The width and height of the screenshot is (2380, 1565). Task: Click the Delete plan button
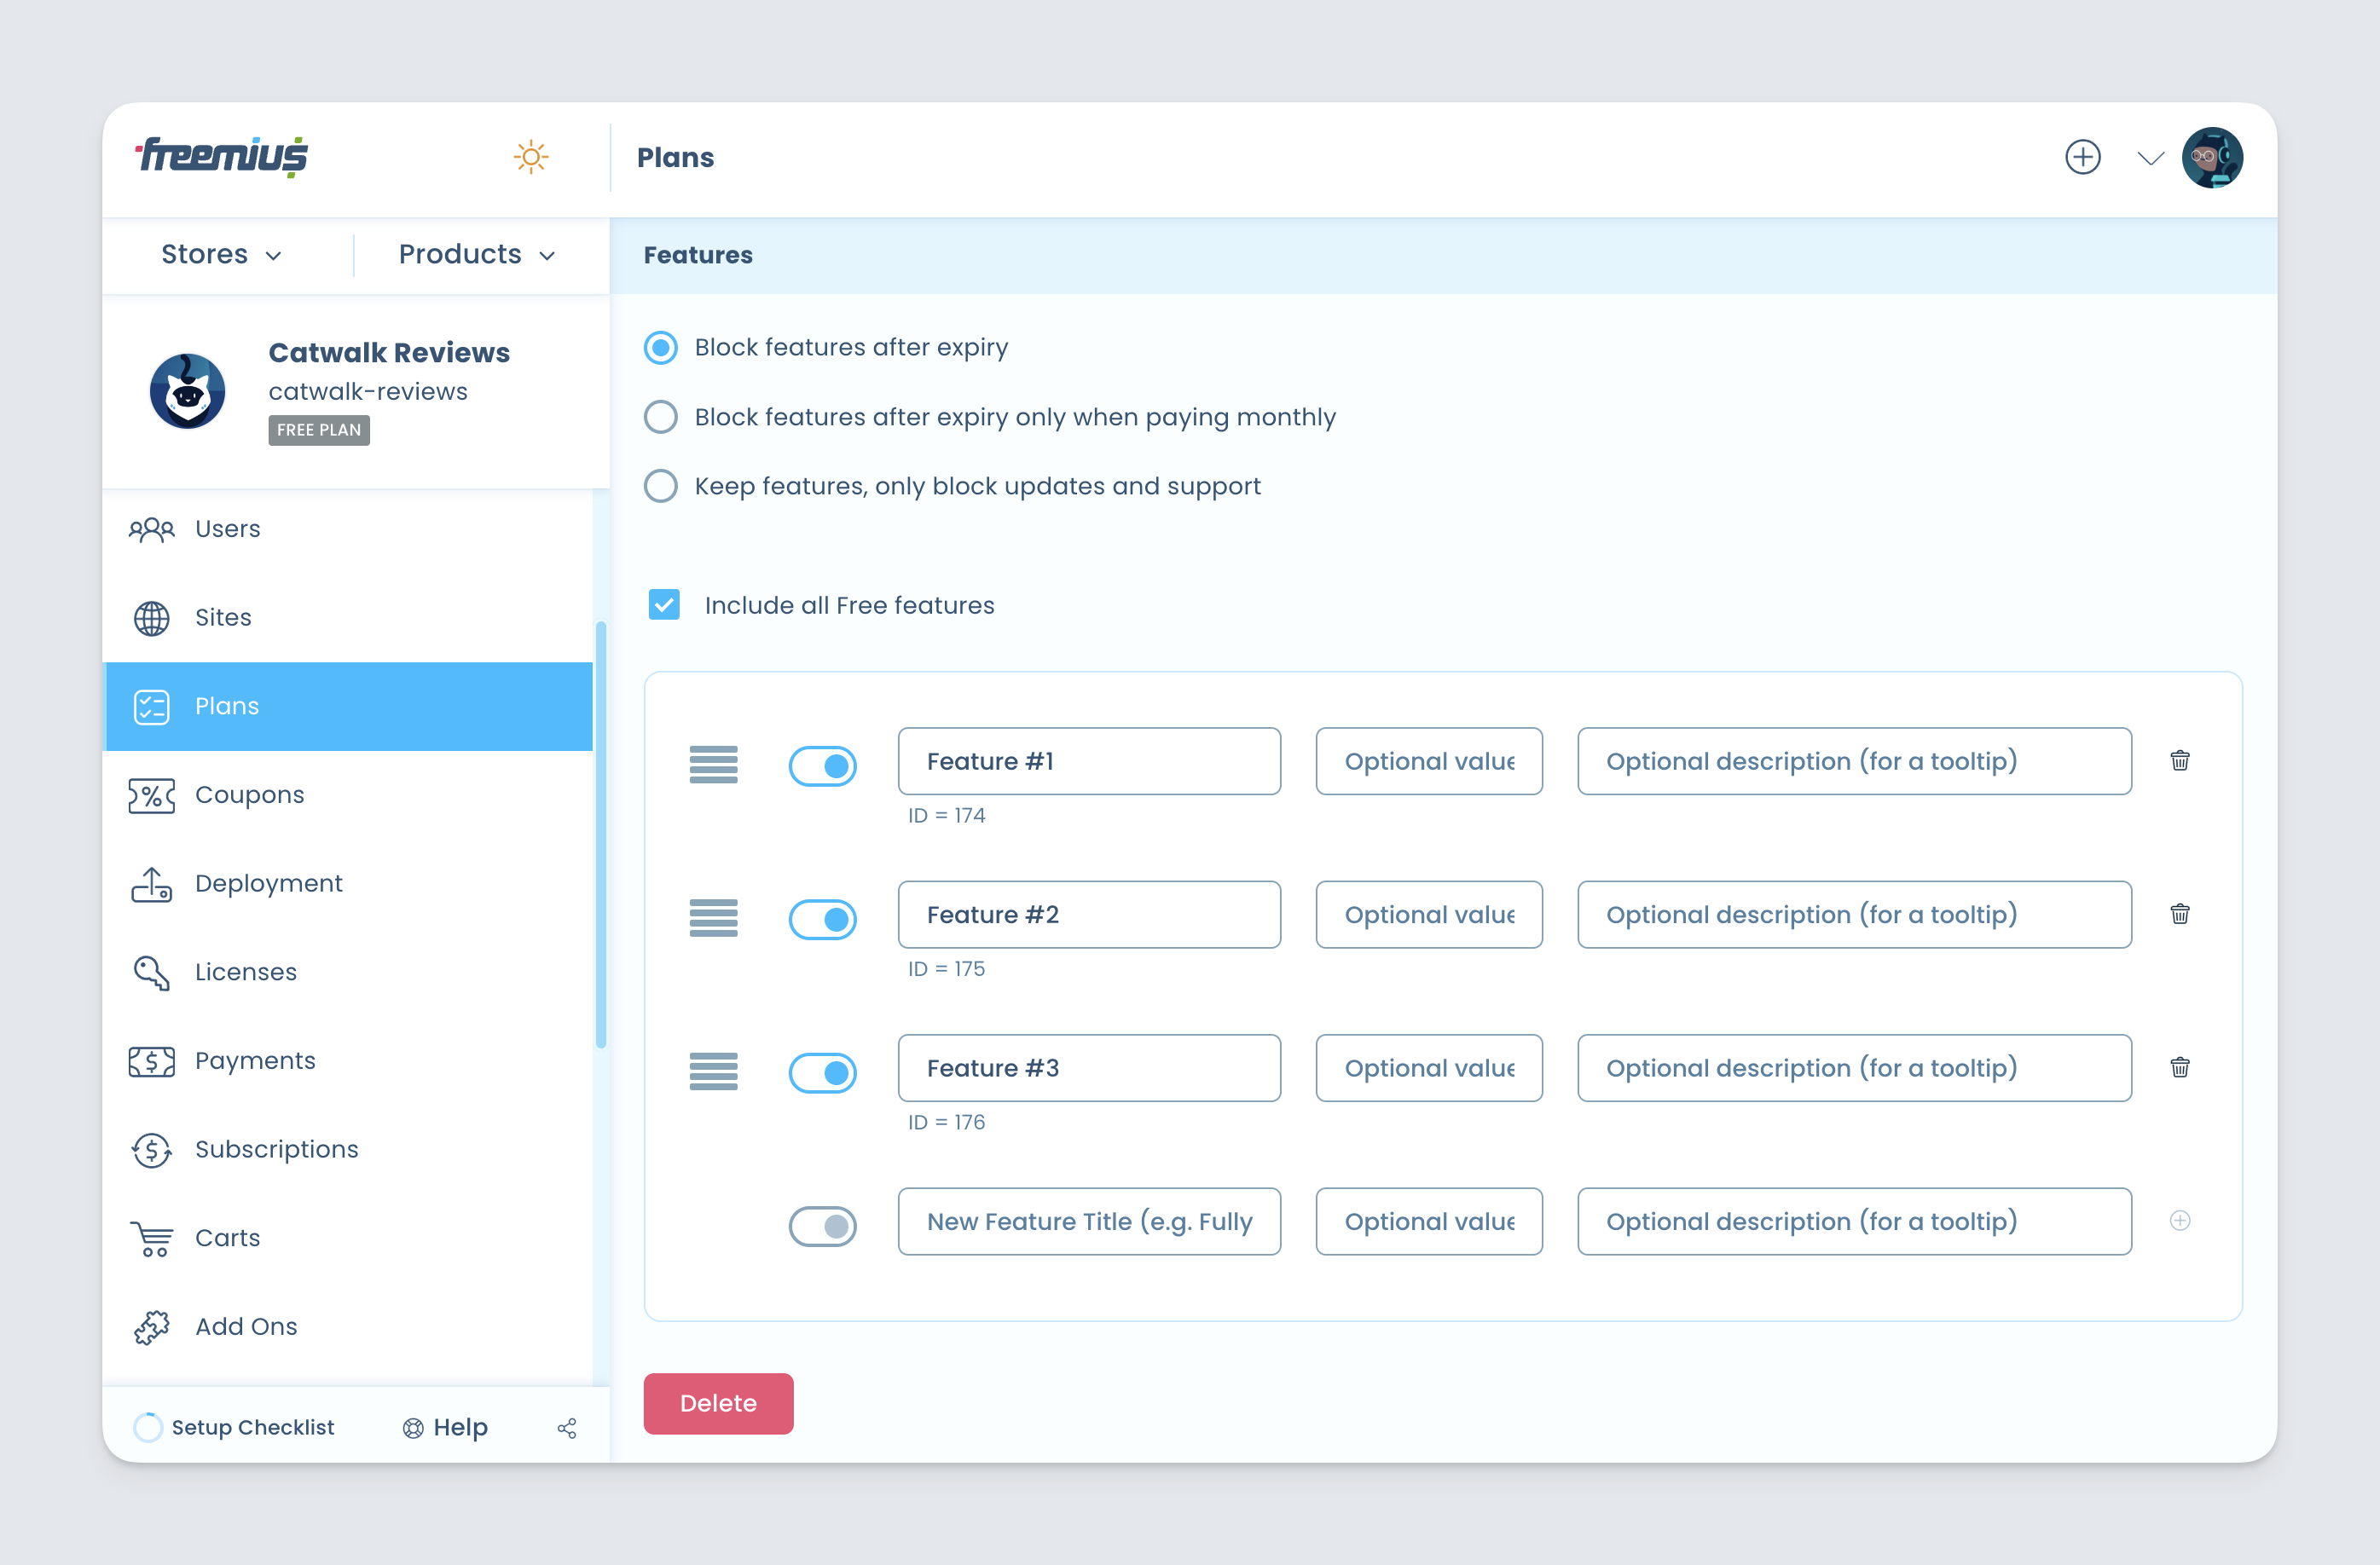tap(716, 1402)
